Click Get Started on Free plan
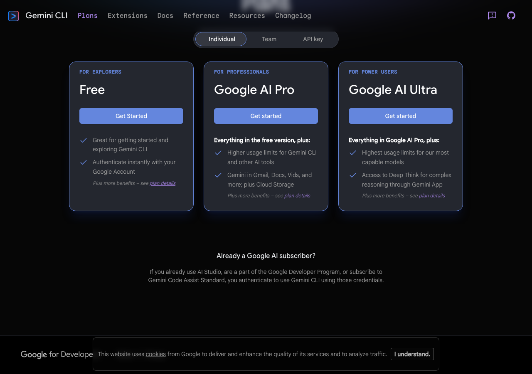This screenshot has height=374, width=532. (x=131, y=116)
